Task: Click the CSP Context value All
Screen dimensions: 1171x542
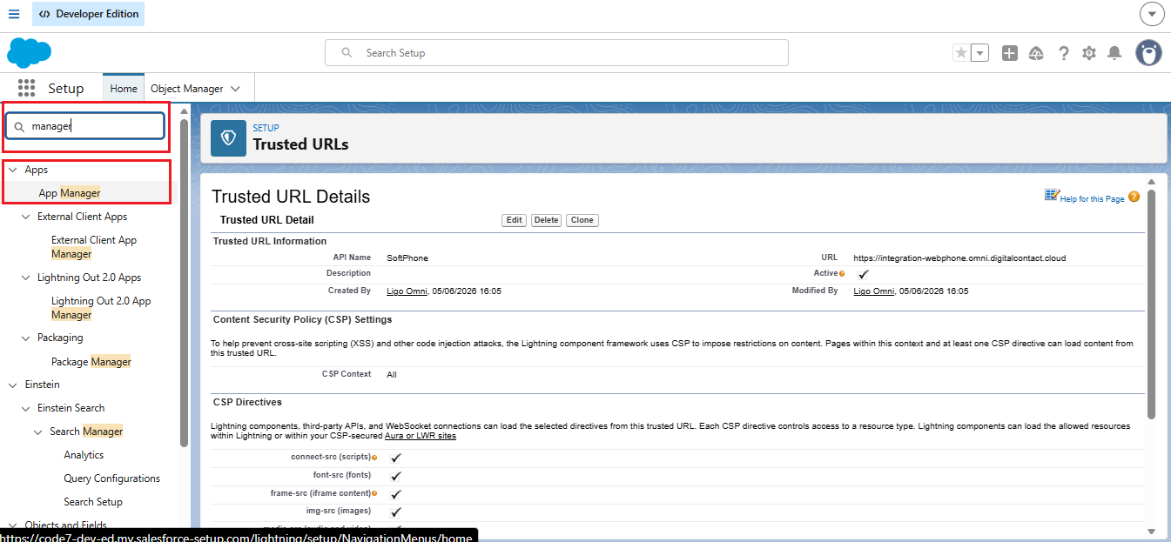Action: coord(392,375)
